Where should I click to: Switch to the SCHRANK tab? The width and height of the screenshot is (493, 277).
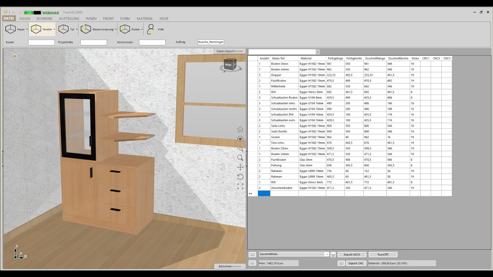pos(44,18)
